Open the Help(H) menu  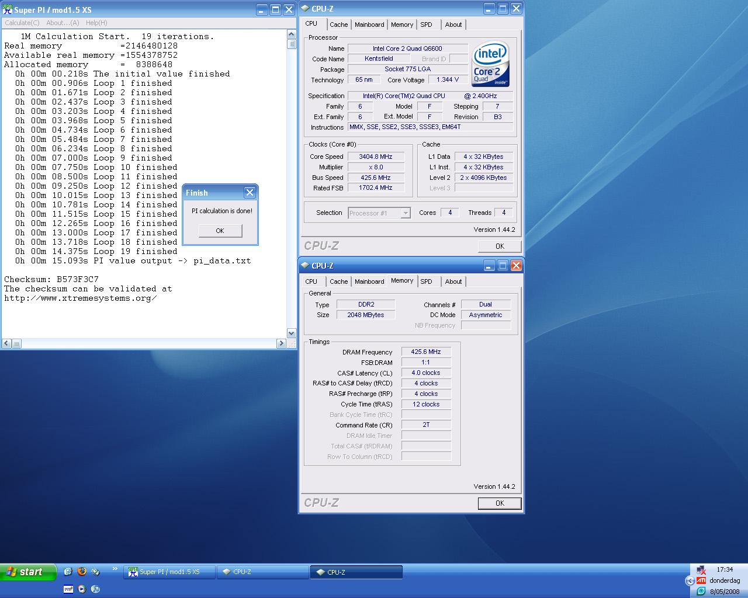click(x=96, y=23)
